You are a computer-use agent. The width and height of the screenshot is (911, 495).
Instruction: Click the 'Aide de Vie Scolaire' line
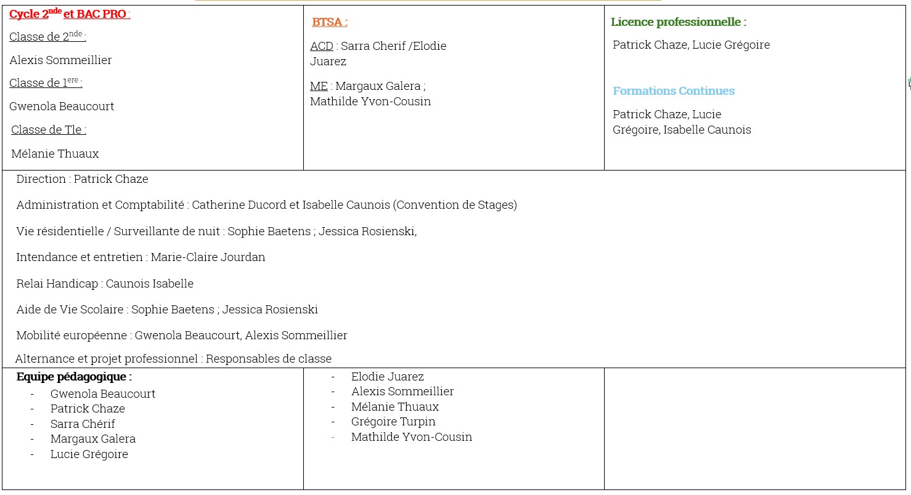tap(167, 310)
